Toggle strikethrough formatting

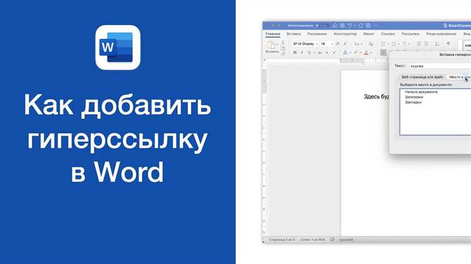pos(320,53)
